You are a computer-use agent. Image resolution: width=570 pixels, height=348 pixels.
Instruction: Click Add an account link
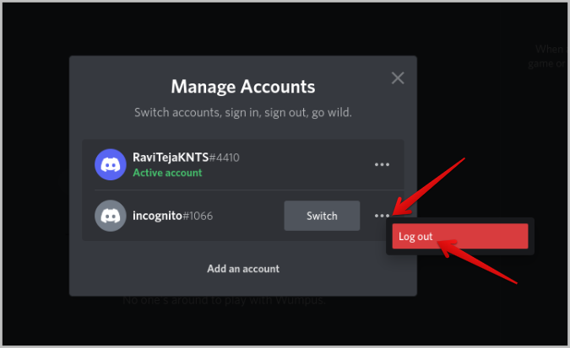(243, 269)
